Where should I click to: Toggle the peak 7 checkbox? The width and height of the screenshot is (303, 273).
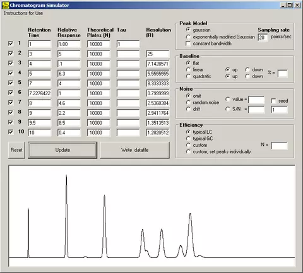[11, 103]
